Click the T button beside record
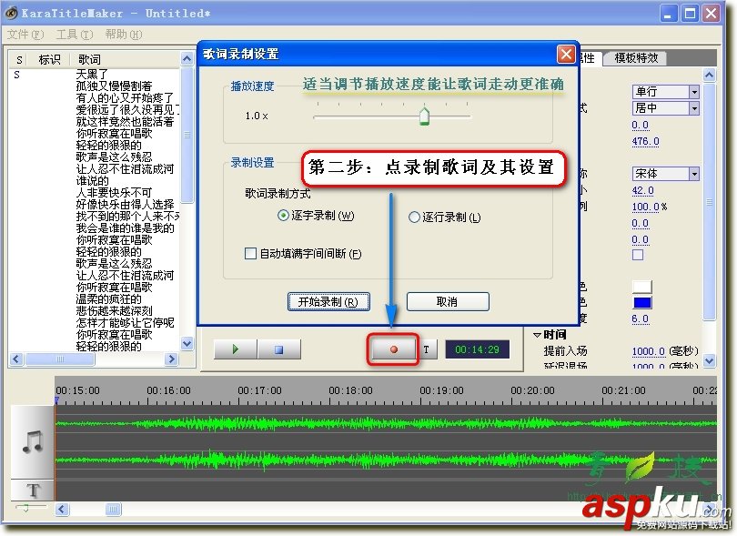 427,349
